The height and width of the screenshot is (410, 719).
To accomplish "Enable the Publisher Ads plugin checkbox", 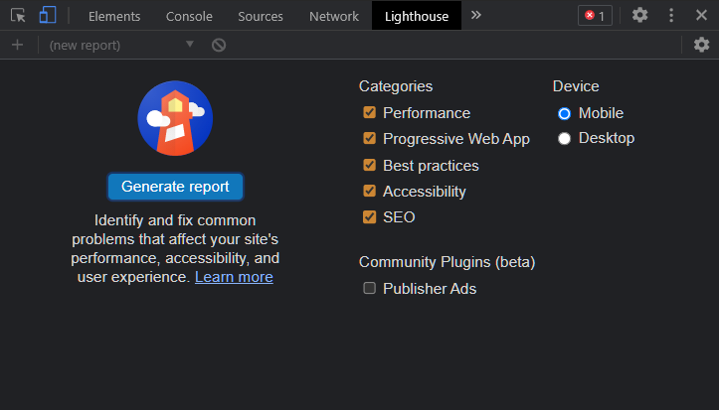I will click(369, 288).
